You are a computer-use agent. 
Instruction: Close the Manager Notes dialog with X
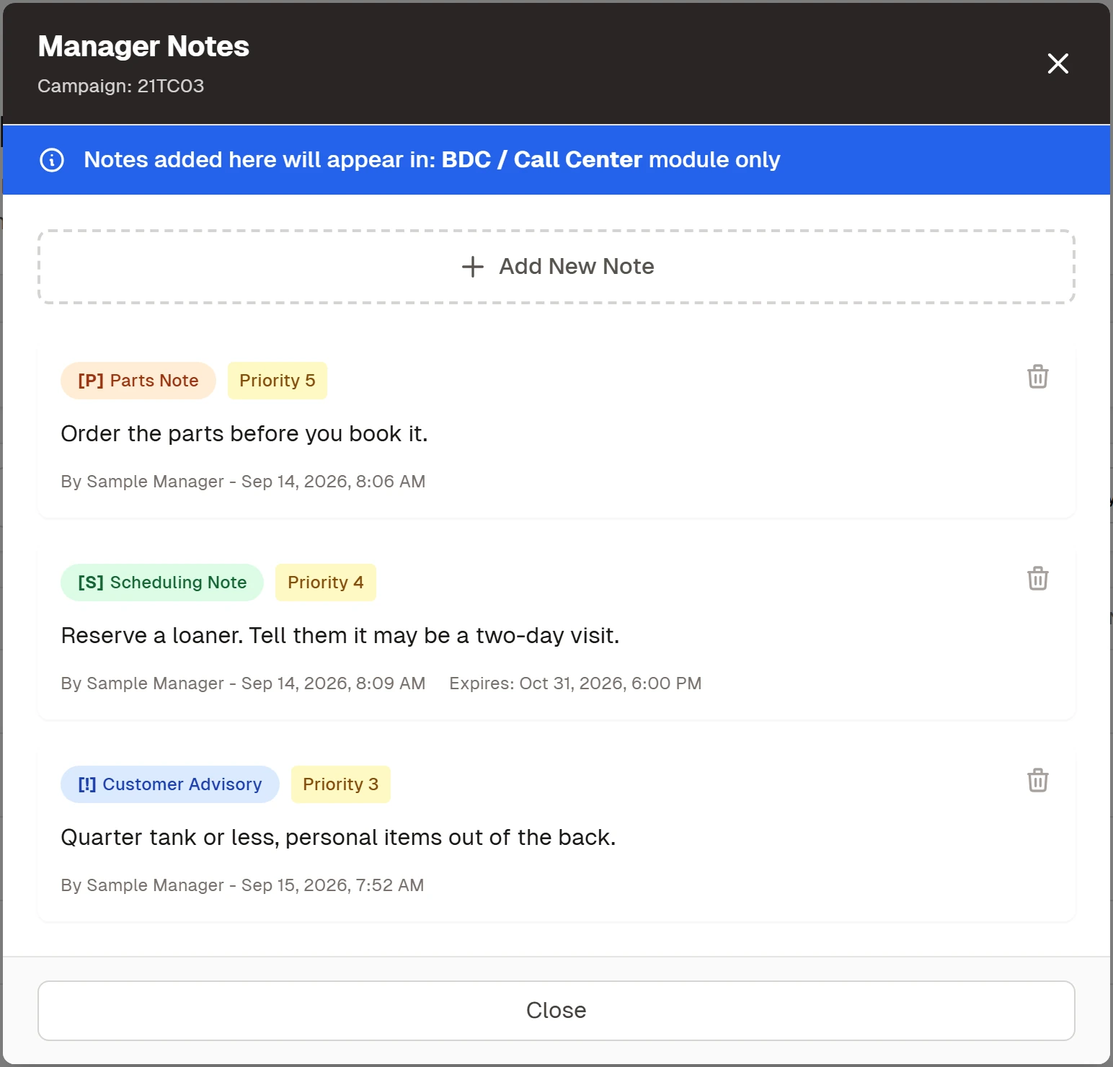coord(1057,63)
